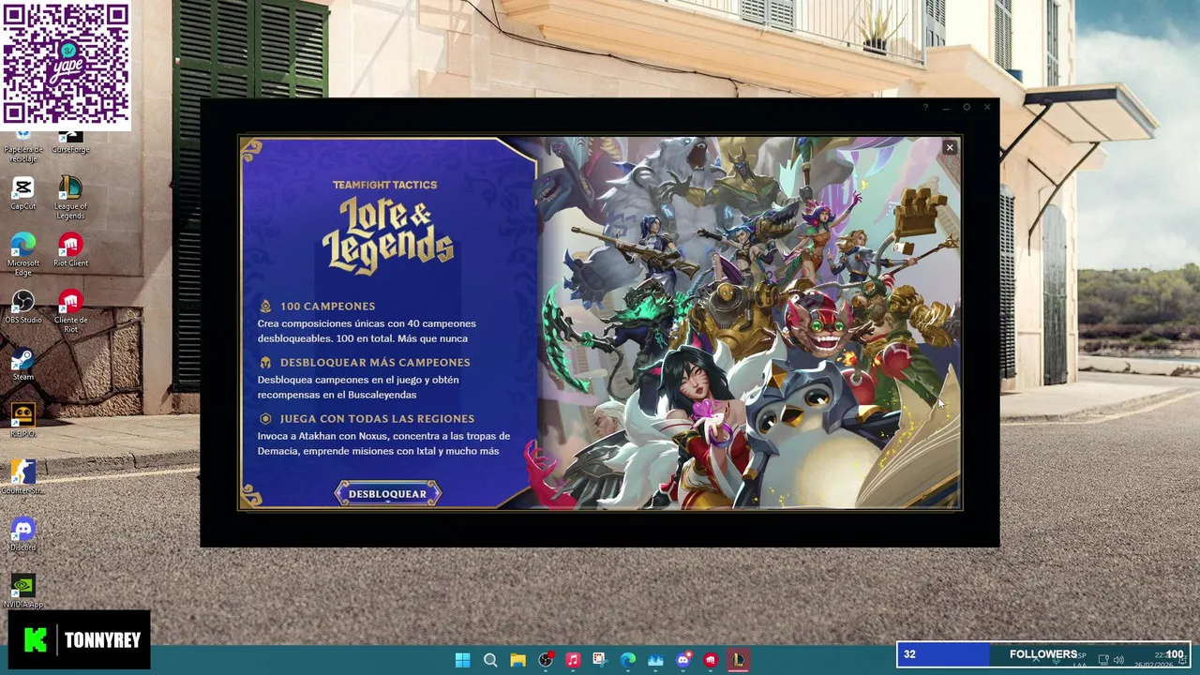This screenshot has width=1200, height=675.
Task: Click the volume icon in system tray
Action: pyautogui.click(x=1118, y=660)
